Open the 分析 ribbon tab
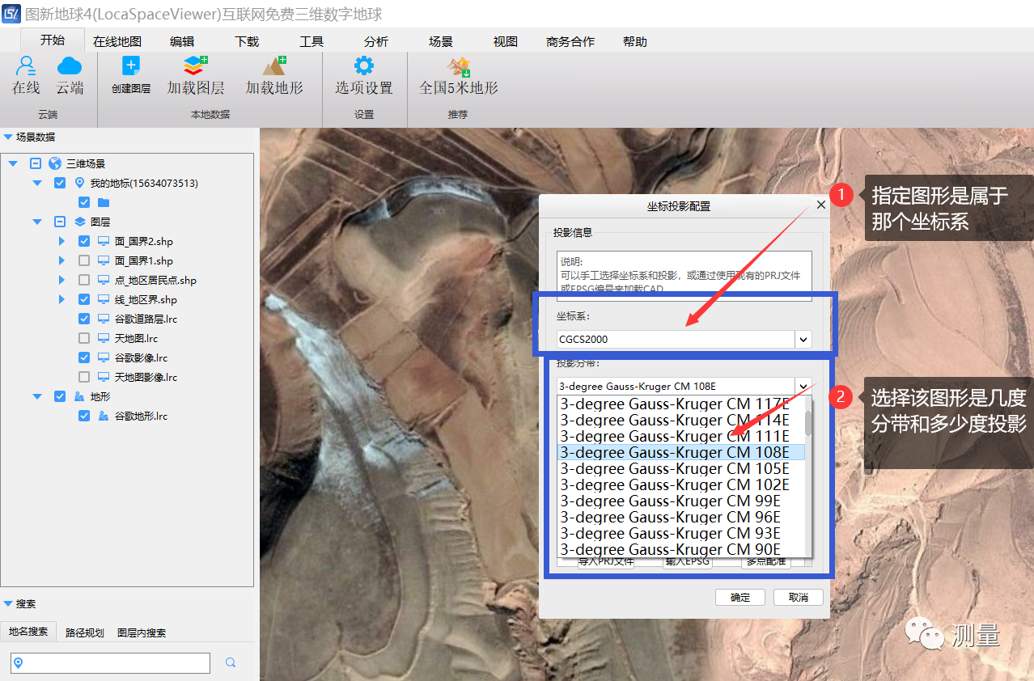 pyautogui.click(x=376, y=41)
